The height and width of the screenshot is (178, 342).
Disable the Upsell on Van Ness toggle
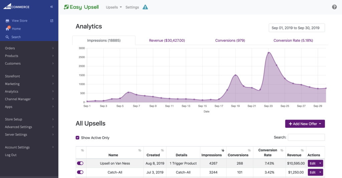80,163
